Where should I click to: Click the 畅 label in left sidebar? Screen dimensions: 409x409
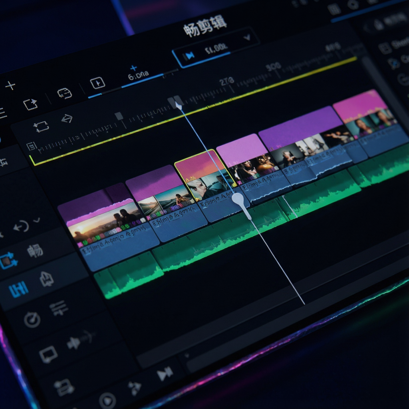[35, 251]
